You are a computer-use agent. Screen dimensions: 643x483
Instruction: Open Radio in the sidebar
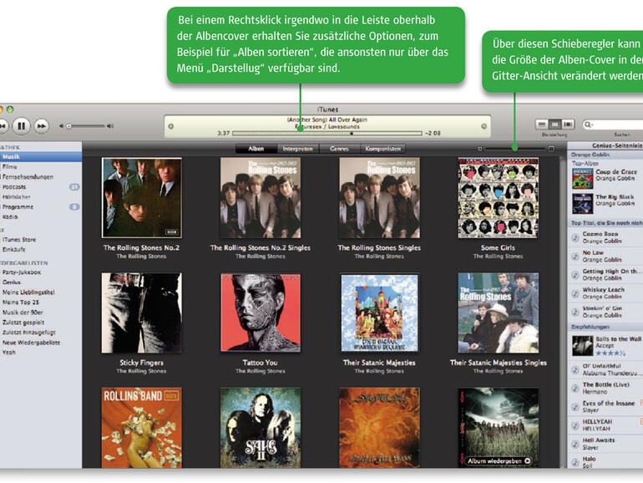point(41,216)
